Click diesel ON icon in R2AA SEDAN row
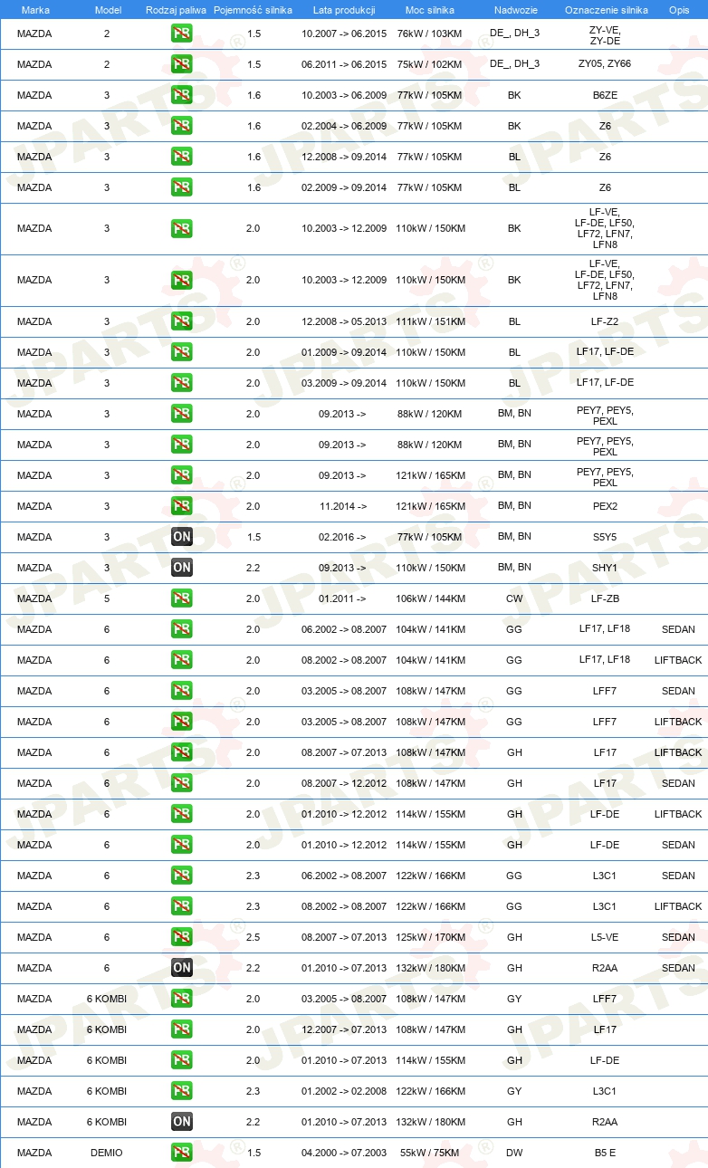Screen dimensions: 708x1168 (182, 968)
